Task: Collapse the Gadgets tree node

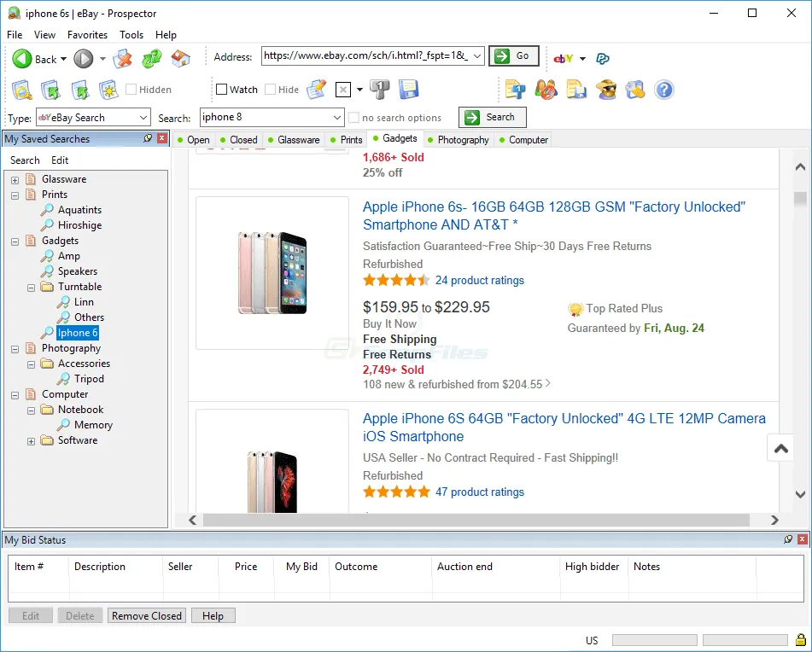Action: tap(15, 242)
